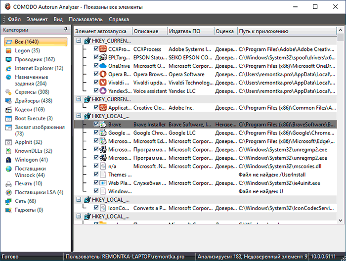This screenshot has height=261, width=346.
Task: Collapse the HKEY_LOCAL_ group containing Brave
Action: pos(79,116)
